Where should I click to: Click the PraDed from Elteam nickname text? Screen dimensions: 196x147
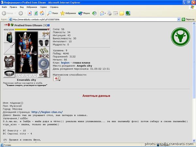tap(28, 25)
